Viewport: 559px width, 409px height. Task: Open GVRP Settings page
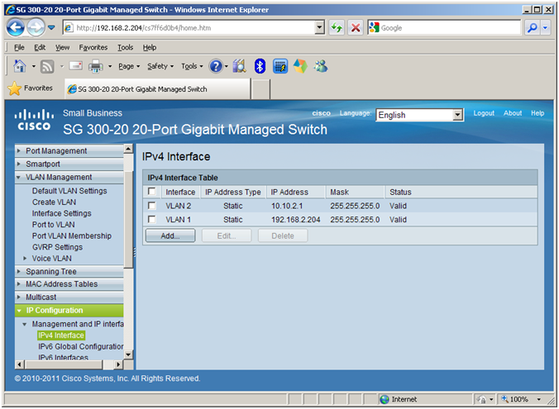pos(57,247)
